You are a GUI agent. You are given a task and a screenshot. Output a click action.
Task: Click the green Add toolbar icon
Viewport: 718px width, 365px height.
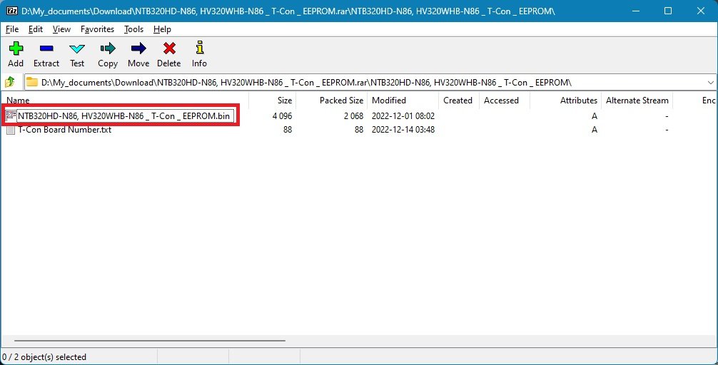click(x=16, y=49)
